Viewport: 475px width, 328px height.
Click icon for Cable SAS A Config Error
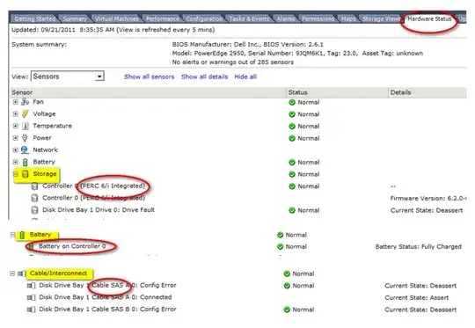click(31, 286)
